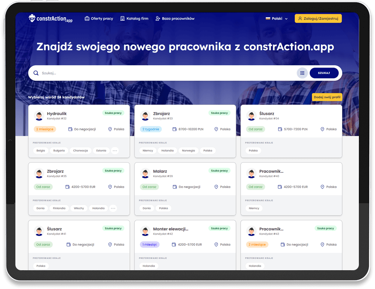The width and height of the screenshot is (375, 289).
Task: Click location pin on candidate #43 card
Action: (x=322, y=244)
